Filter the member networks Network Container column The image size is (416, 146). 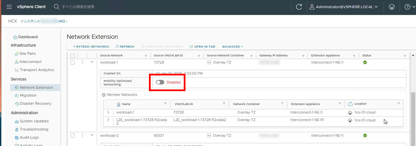point(282,103)
